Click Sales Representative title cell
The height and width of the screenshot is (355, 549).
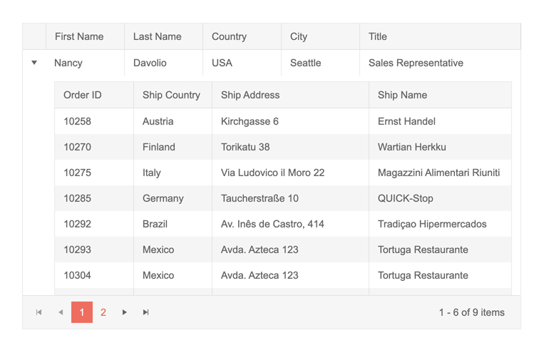416,63
